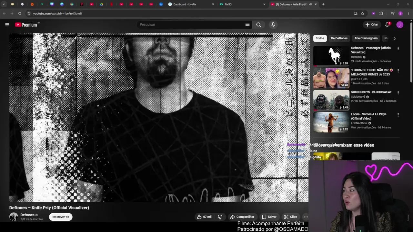
Task: Open site info icon in address bar
Action: (x=29, y=14)
